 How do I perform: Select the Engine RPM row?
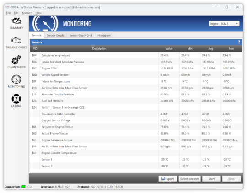click(136, 68)
